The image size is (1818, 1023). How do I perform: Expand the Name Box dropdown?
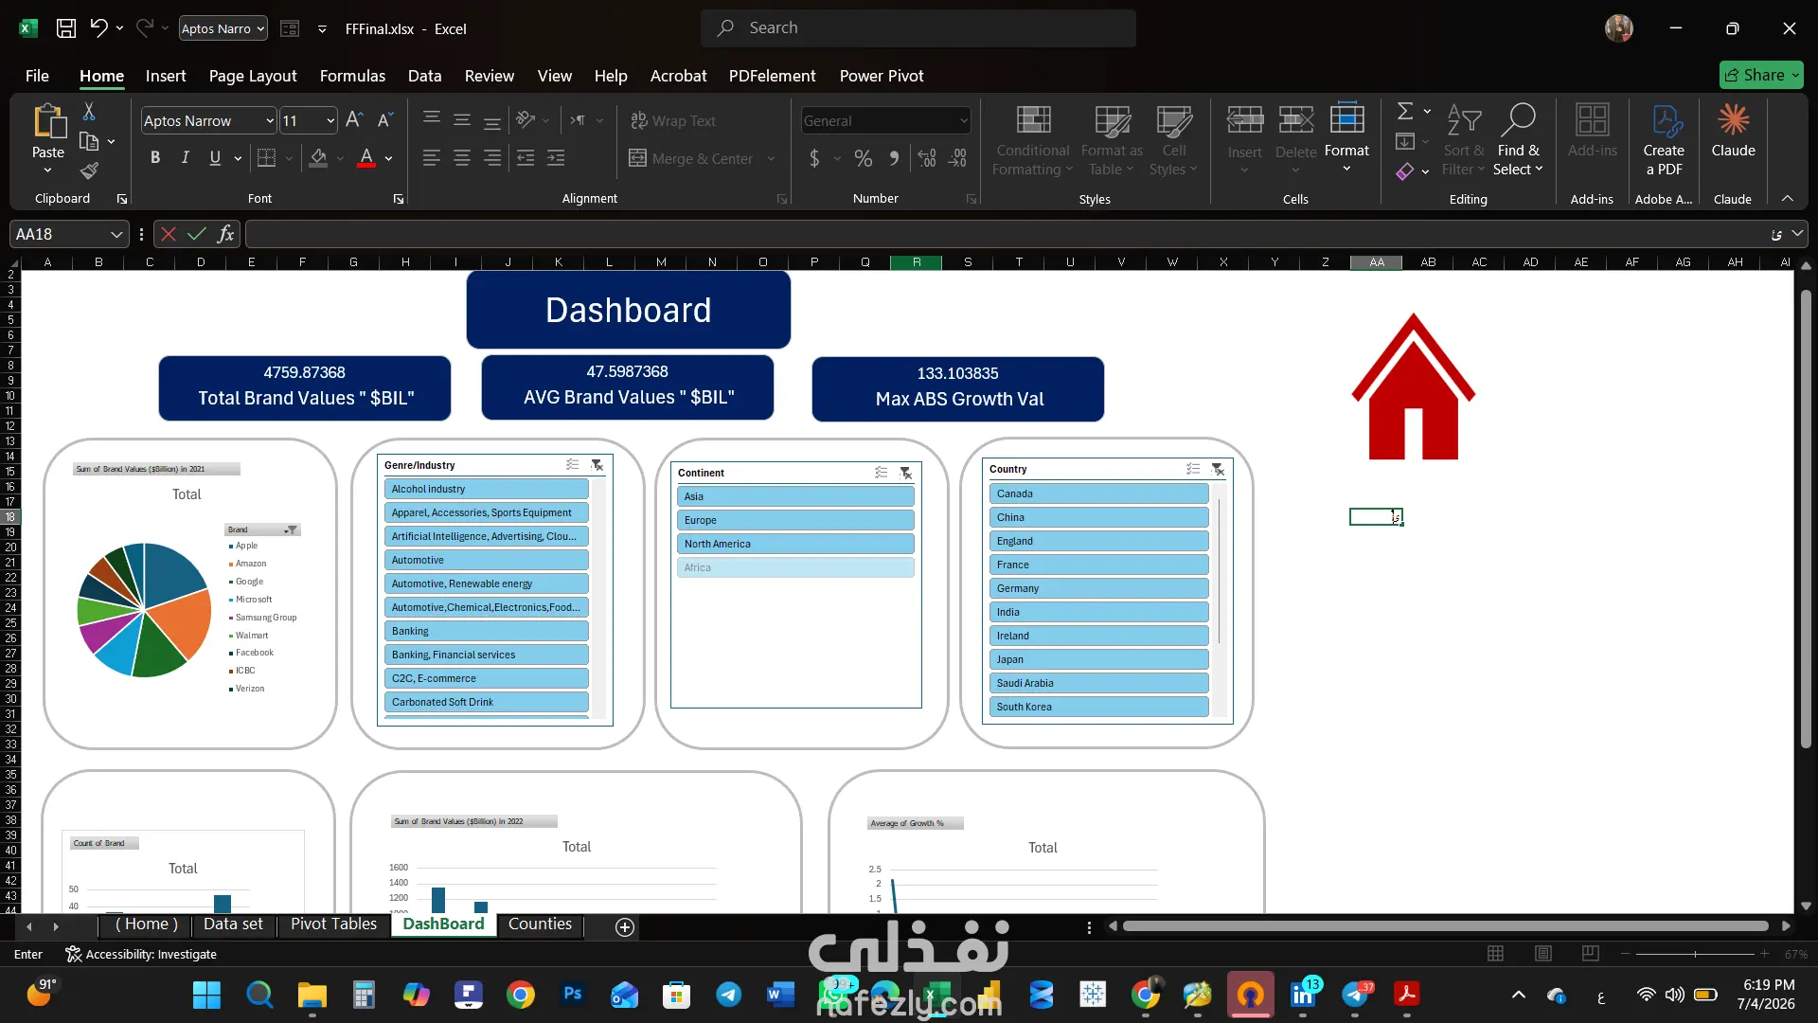116,234
